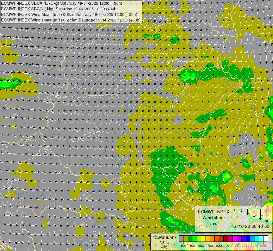This screenshot has height=251, width=273.
Task: Click the 50 m/s wind shear arrow
Action: coord(267,216)
